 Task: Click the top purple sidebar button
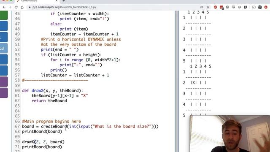4,81
